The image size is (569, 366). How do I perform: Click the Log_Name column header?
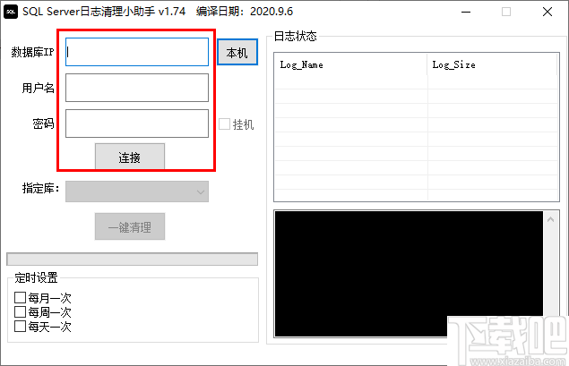[x=350, y=64]
